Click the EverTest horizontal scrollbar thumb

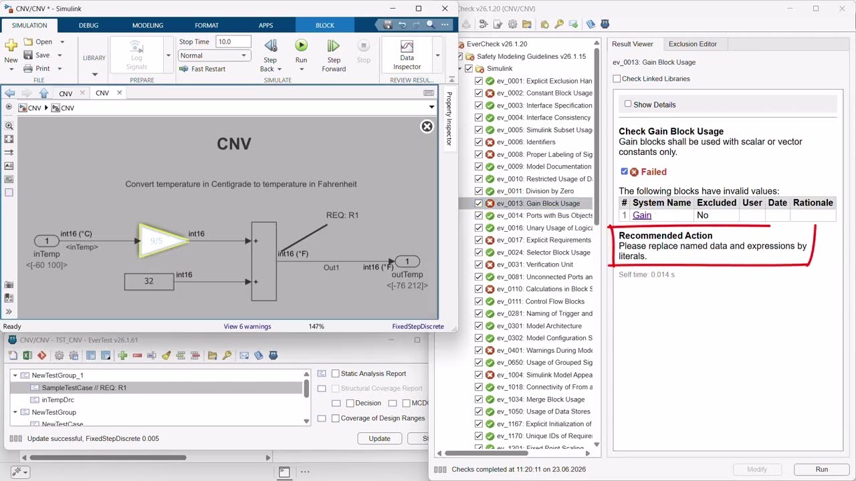pos(108,458)
